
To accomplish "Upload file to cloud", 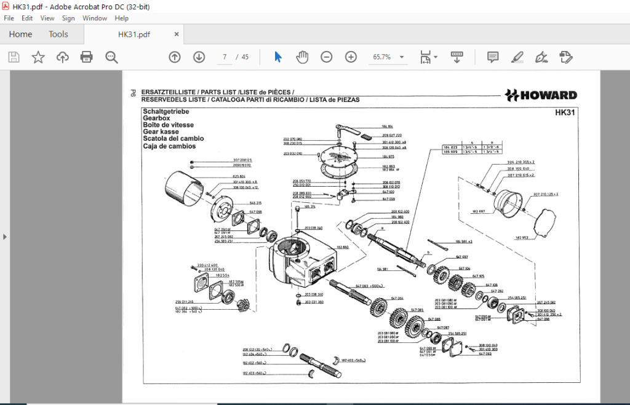I will click(x=62, y=57).
